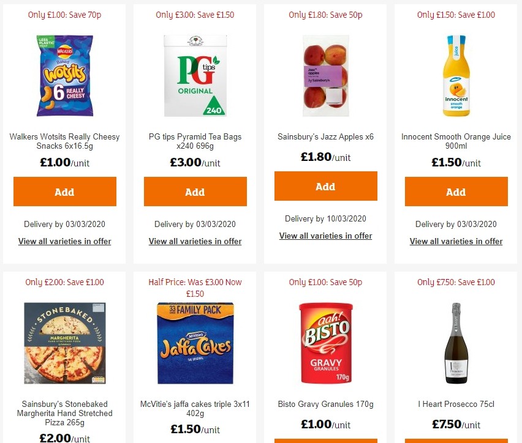Open the Jaffa Cakes family pack image

point(195,343)
